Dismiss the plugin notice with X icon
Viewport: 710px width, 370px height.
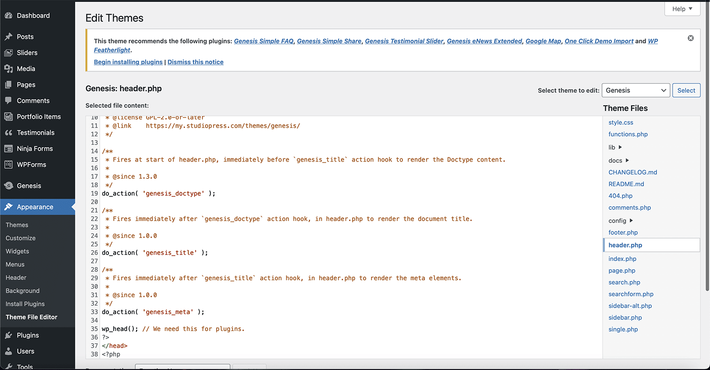pyautogui.click(x=691, y=38)
